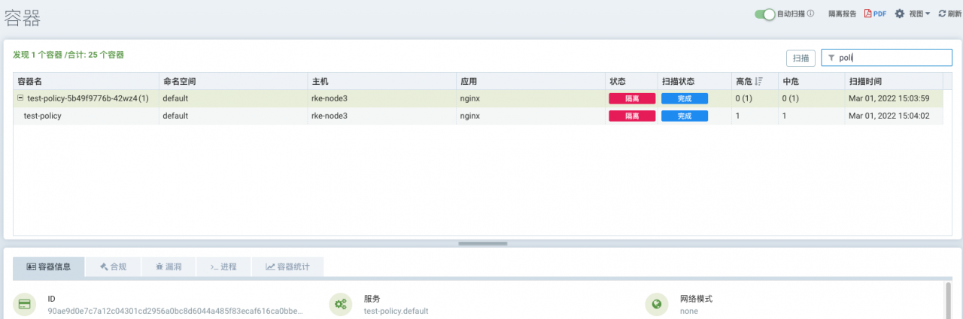
Task: Click the settings gear icon
Action: pyautogui.click(x=899, y=14)
